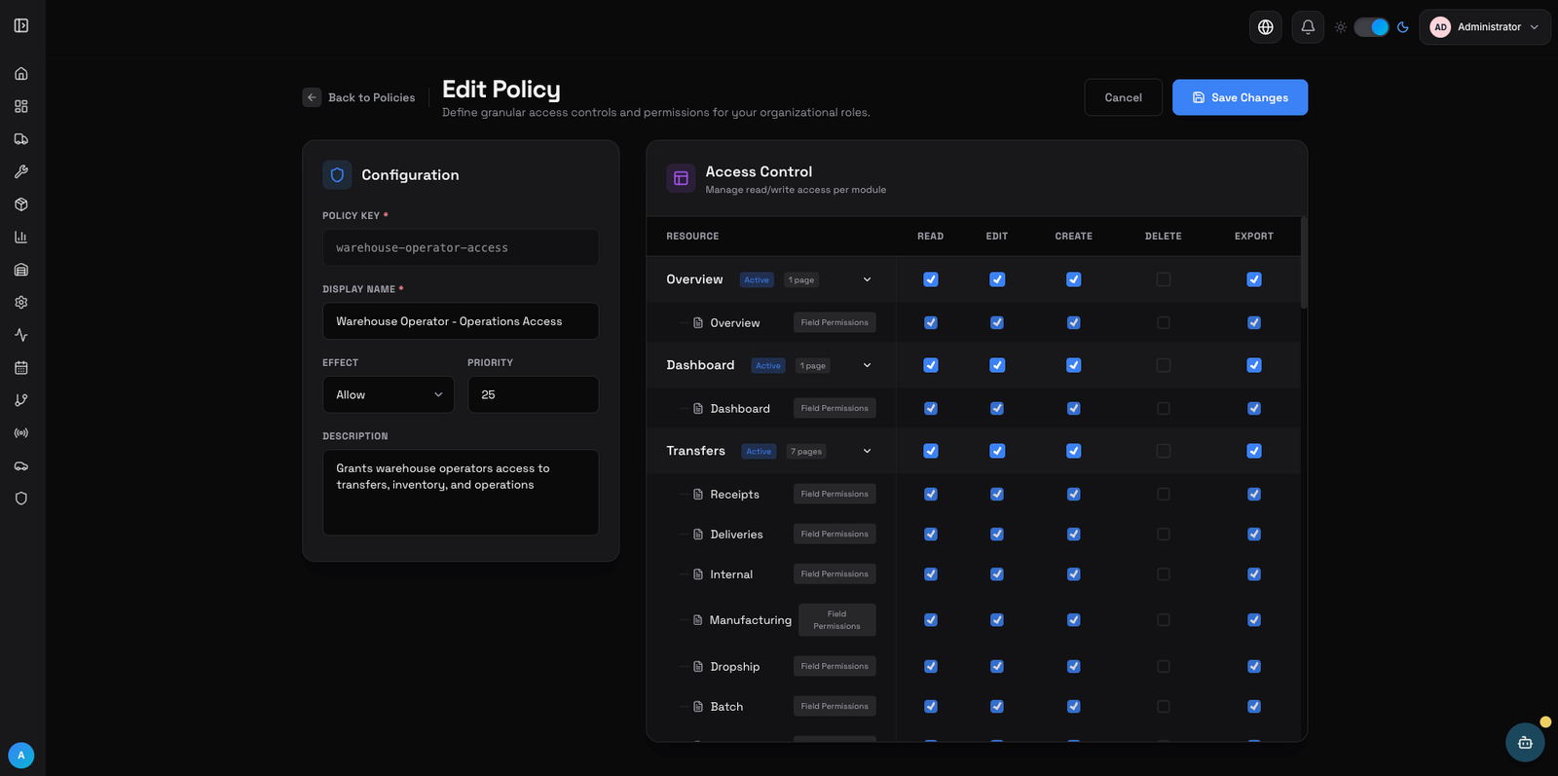
Task: Check Delete for the Transfers group
Action: (x=1164, y=451)
